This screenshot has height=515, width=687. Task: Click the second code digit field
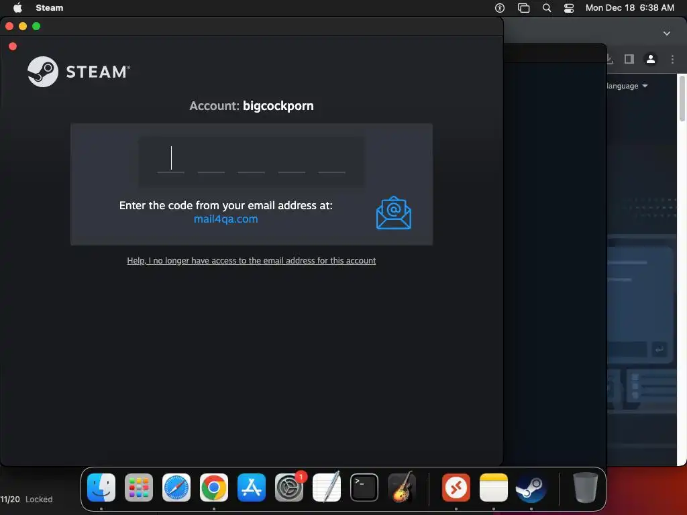click(211, 160)
